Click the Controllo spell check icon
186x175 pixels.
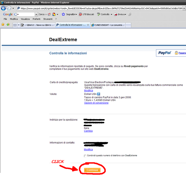99,14
